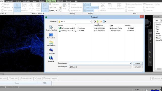Open the Clash Detective tool
The image size is (162, 91).
point(103,7)
